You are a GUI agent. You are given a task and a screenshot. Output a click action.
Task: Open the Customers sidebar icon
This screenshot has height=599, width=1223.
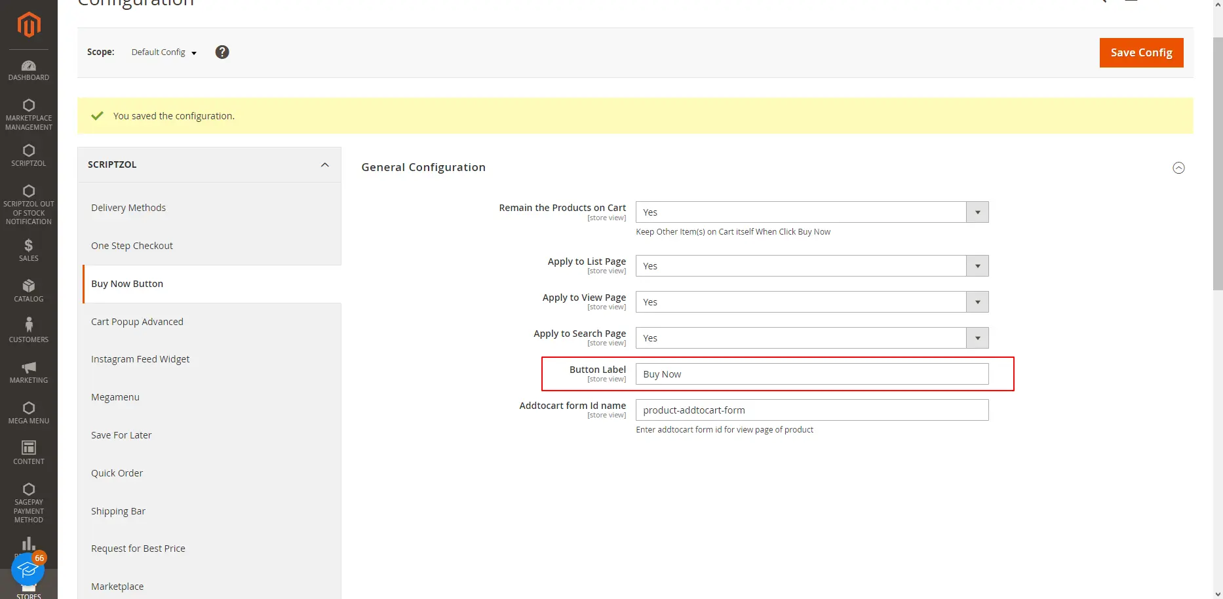click(x=29, y=331)
